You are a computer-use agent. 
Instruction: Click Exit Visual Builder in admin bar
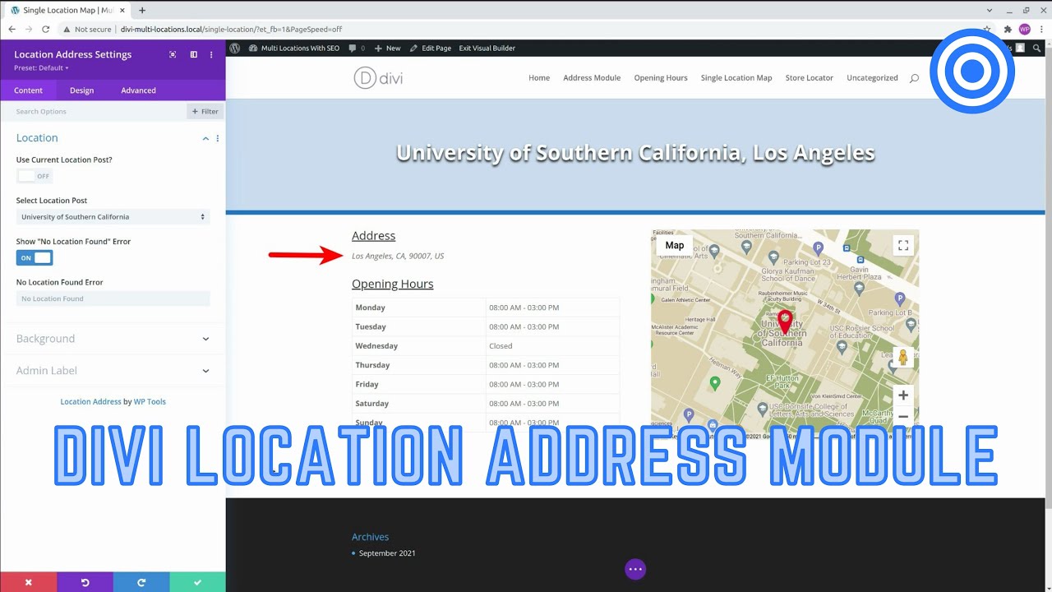[487, 48]
